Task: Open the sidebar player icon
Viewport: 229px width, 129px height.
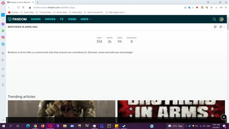Action: [x=3, y=53]
